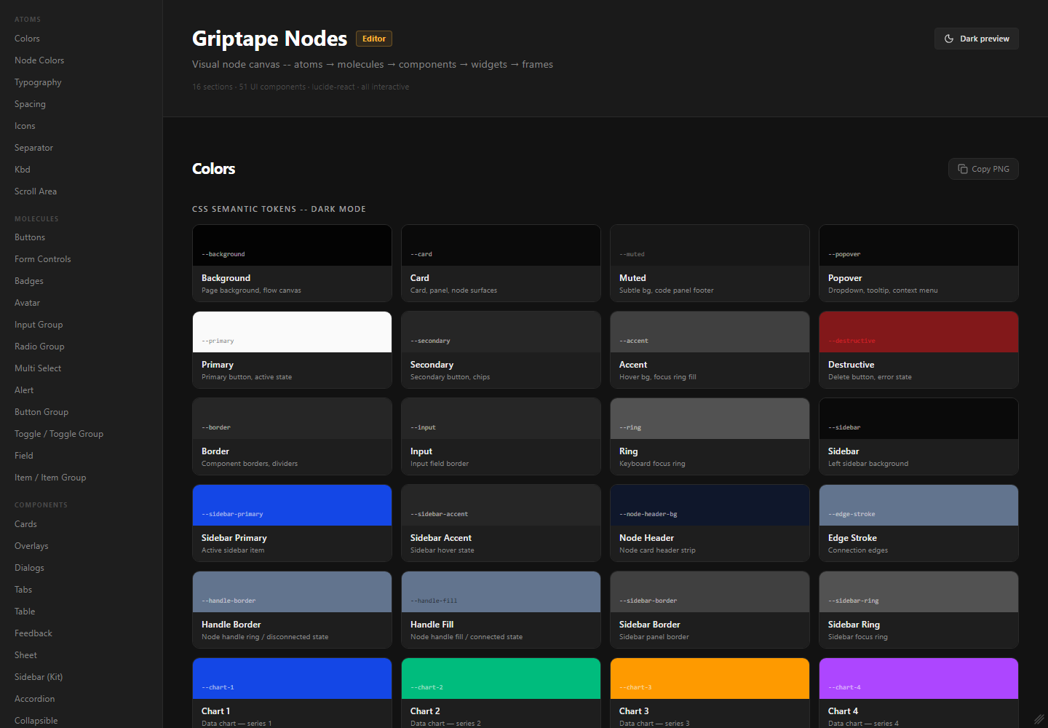Navigate to Dialogs section
Screen dimensions: 1048x728
(x=29, y=568)
